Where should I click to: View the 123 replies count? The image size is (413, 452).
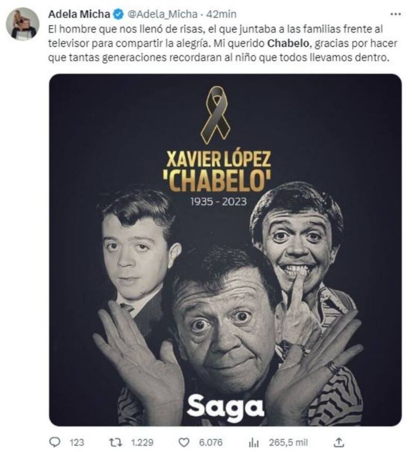(77, 442)
